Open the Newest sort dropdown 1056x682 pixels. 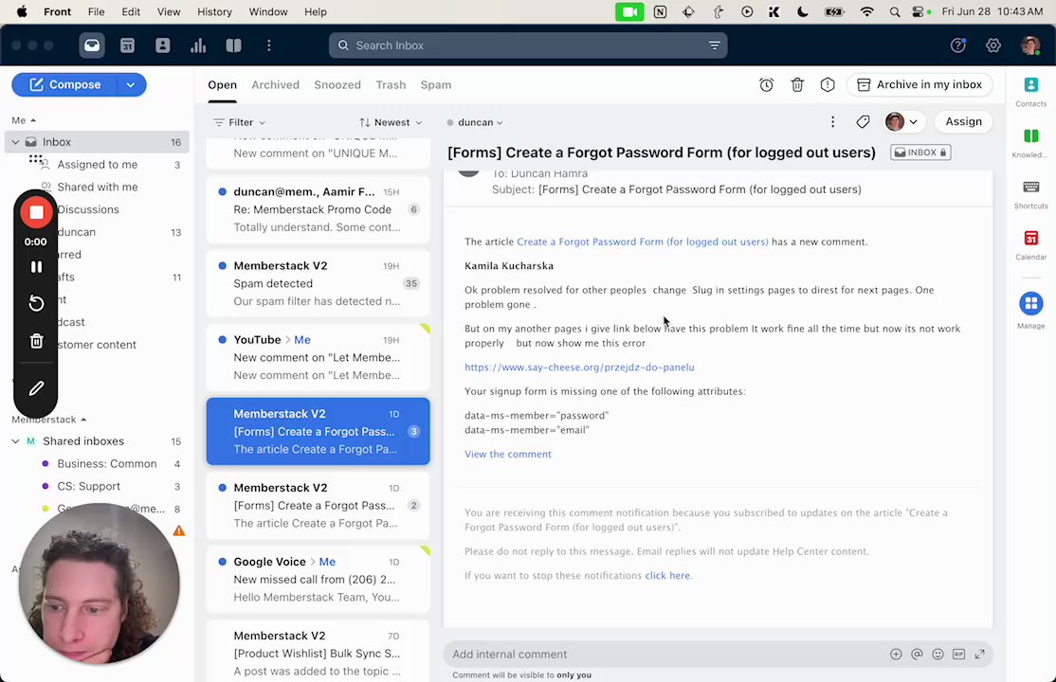pos(391,122)
